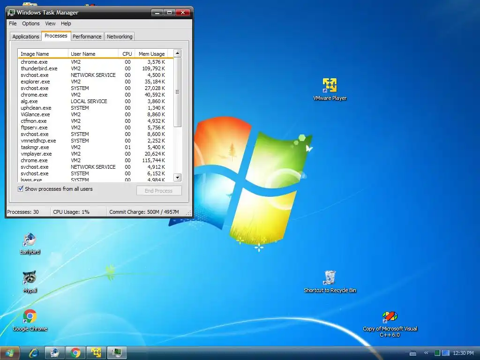Sort by the User Name column header

(93, 53)
